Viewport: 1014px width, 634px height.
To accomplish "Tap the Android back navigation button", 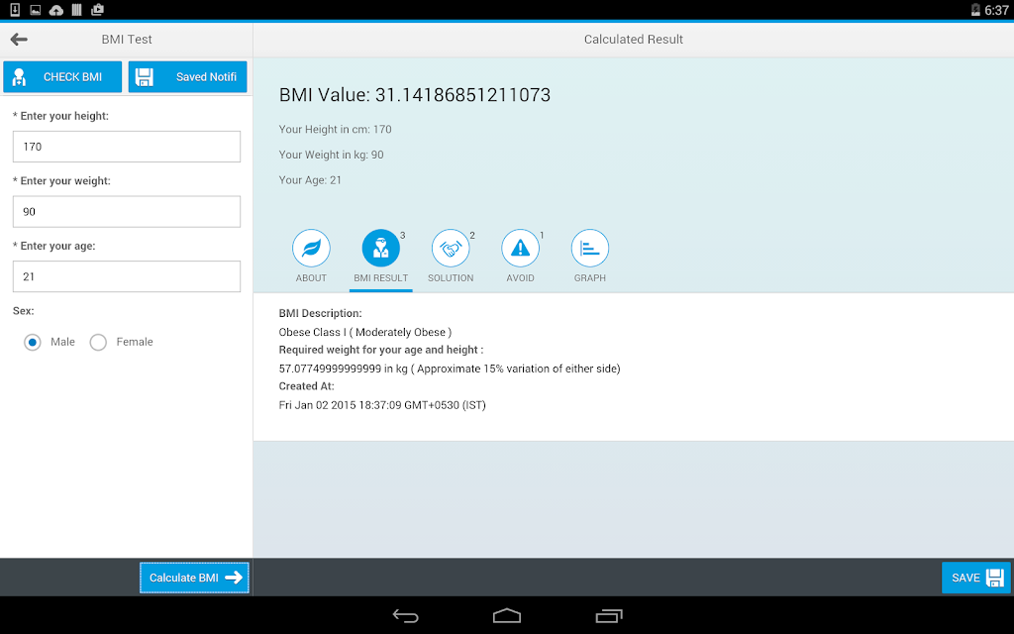I will (405, 616).
